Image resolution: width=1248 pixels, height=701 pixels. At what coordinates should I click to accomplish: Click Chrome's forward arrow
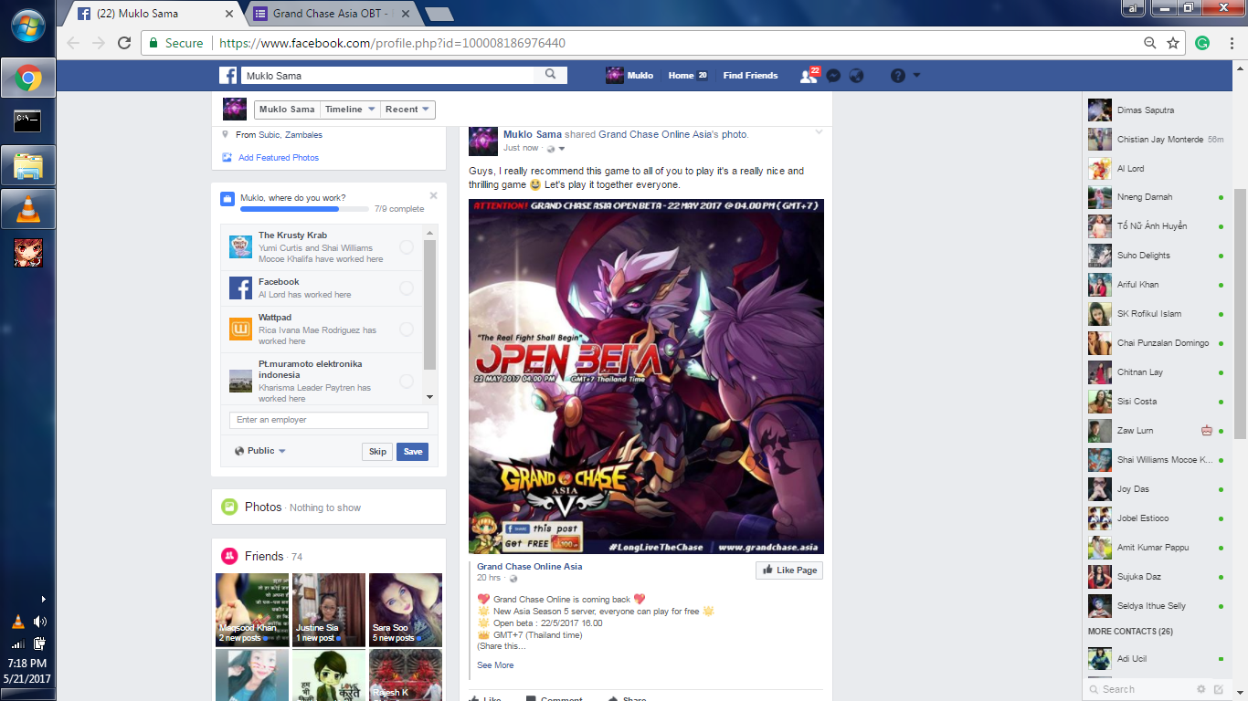point(99,43)
